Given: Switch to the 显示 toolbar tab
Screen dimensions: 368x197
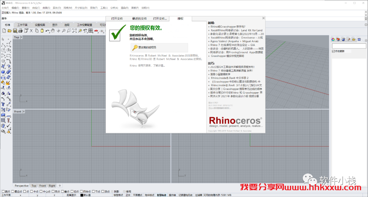Looking at the screenshot, I should (55, 25).
